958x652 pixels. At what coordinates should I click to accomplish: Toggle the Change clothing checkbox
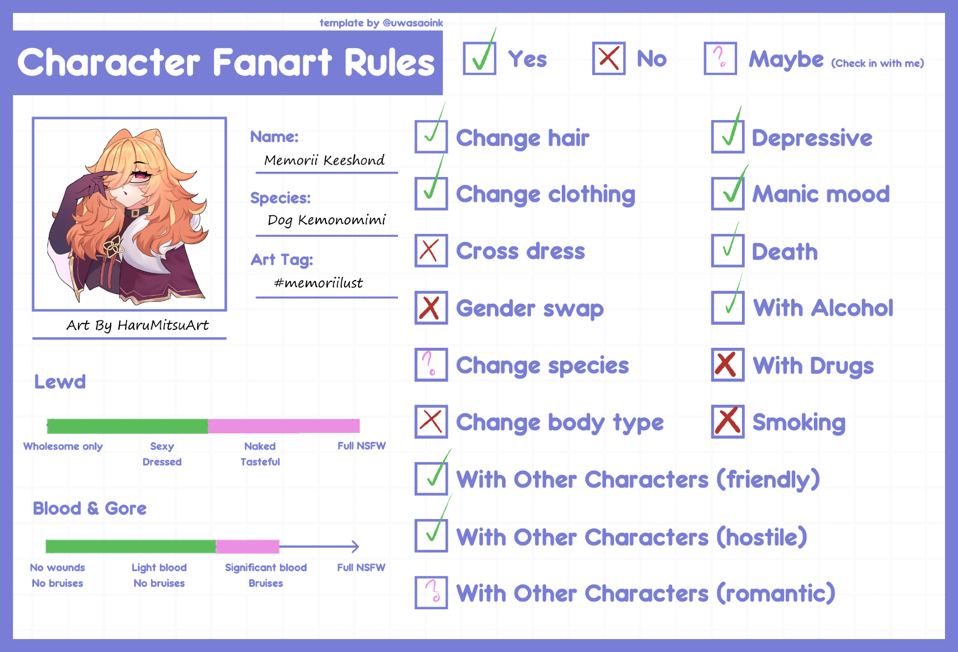click(x=431, y=193)
